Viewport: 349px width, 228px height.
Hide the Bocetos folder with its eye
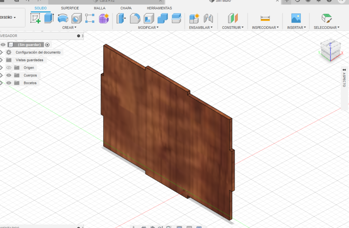(x=9, y=83)
